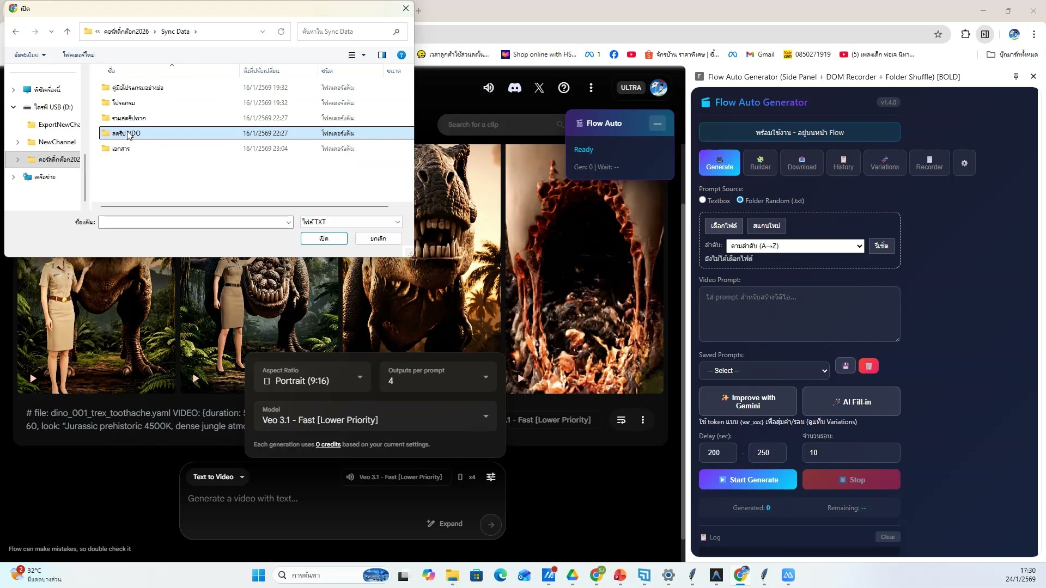1046x588 pixels.
Task: Open the settings gear in Flow Auto Generator
Action: (x=964, y=163)
